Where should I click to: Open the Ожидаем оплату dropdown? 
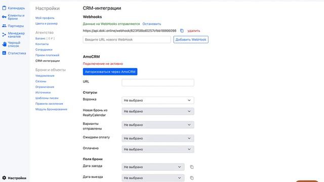point(158,138)
